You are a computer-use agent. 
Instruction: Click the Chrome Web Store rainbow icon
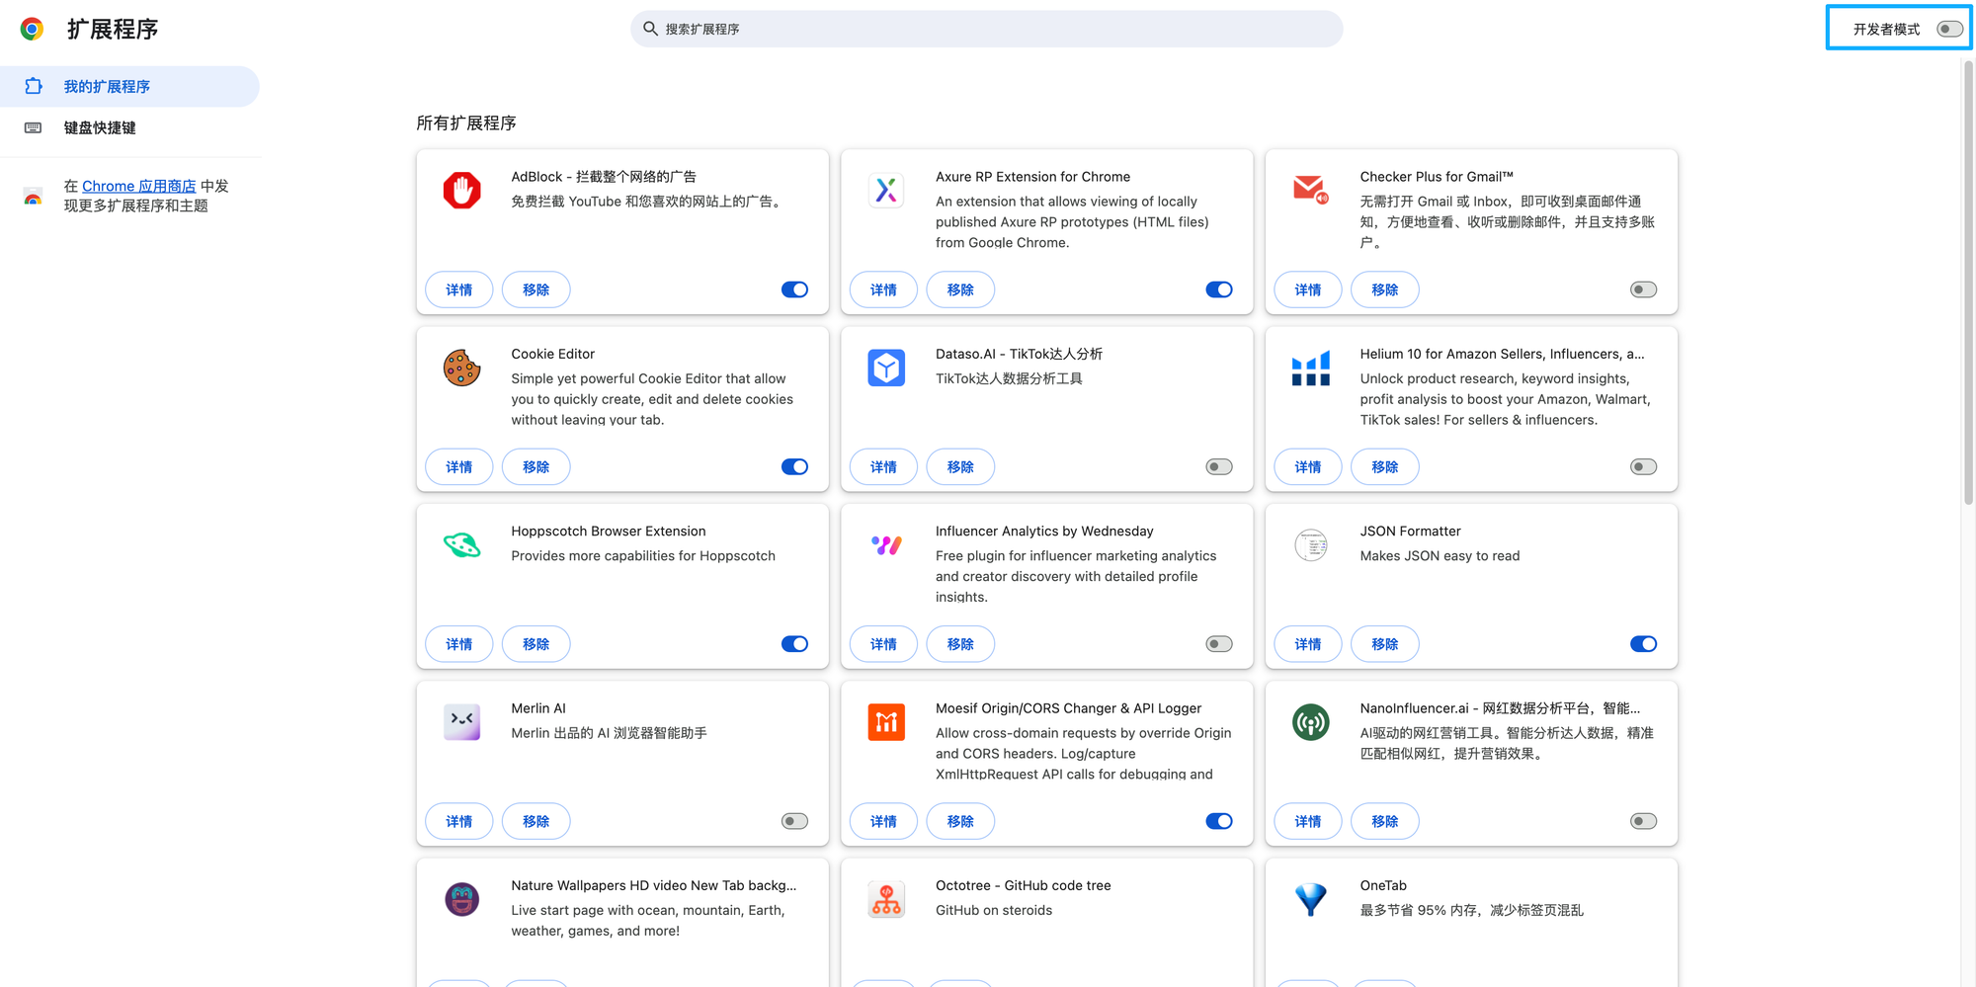click(x=33, y=197)
